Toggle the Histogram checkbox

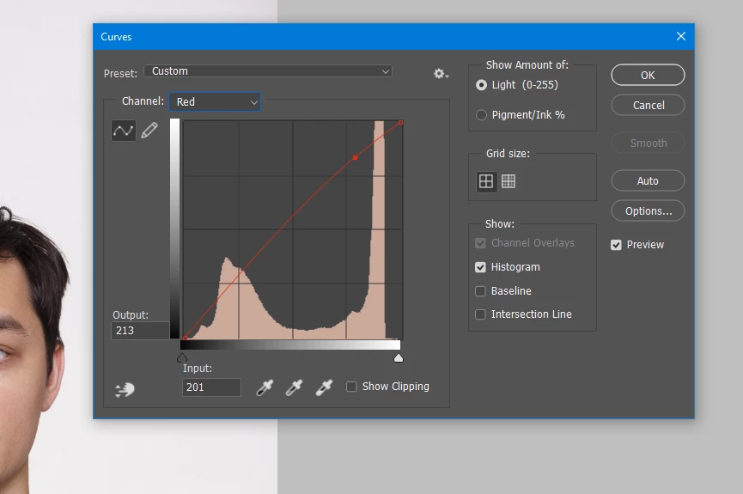[x=480, y=267]
